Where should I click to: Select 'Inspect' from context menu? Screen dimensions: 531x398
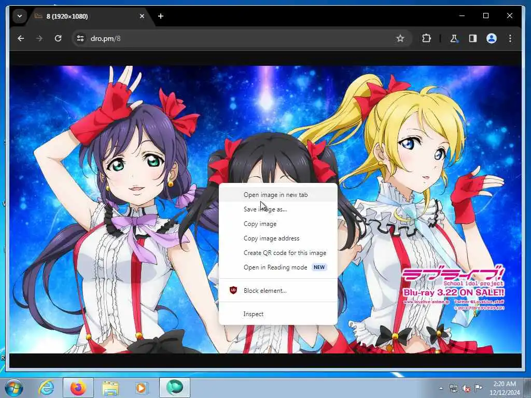tap(278, 314)
